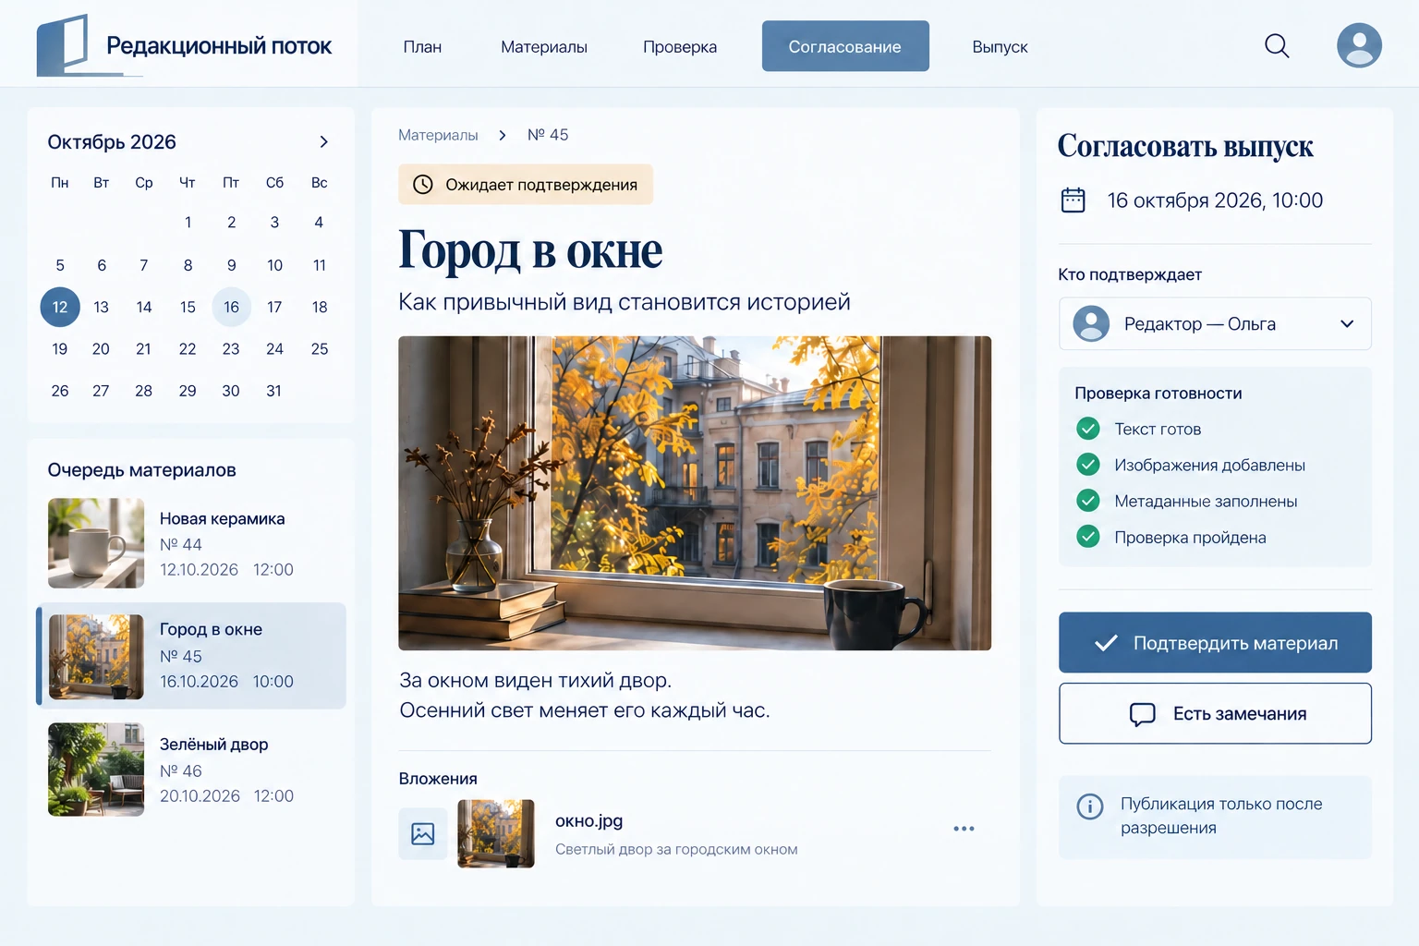Click the clock icon in status badge
Screen dimensions: 1419x946
(x=422, y=184)
